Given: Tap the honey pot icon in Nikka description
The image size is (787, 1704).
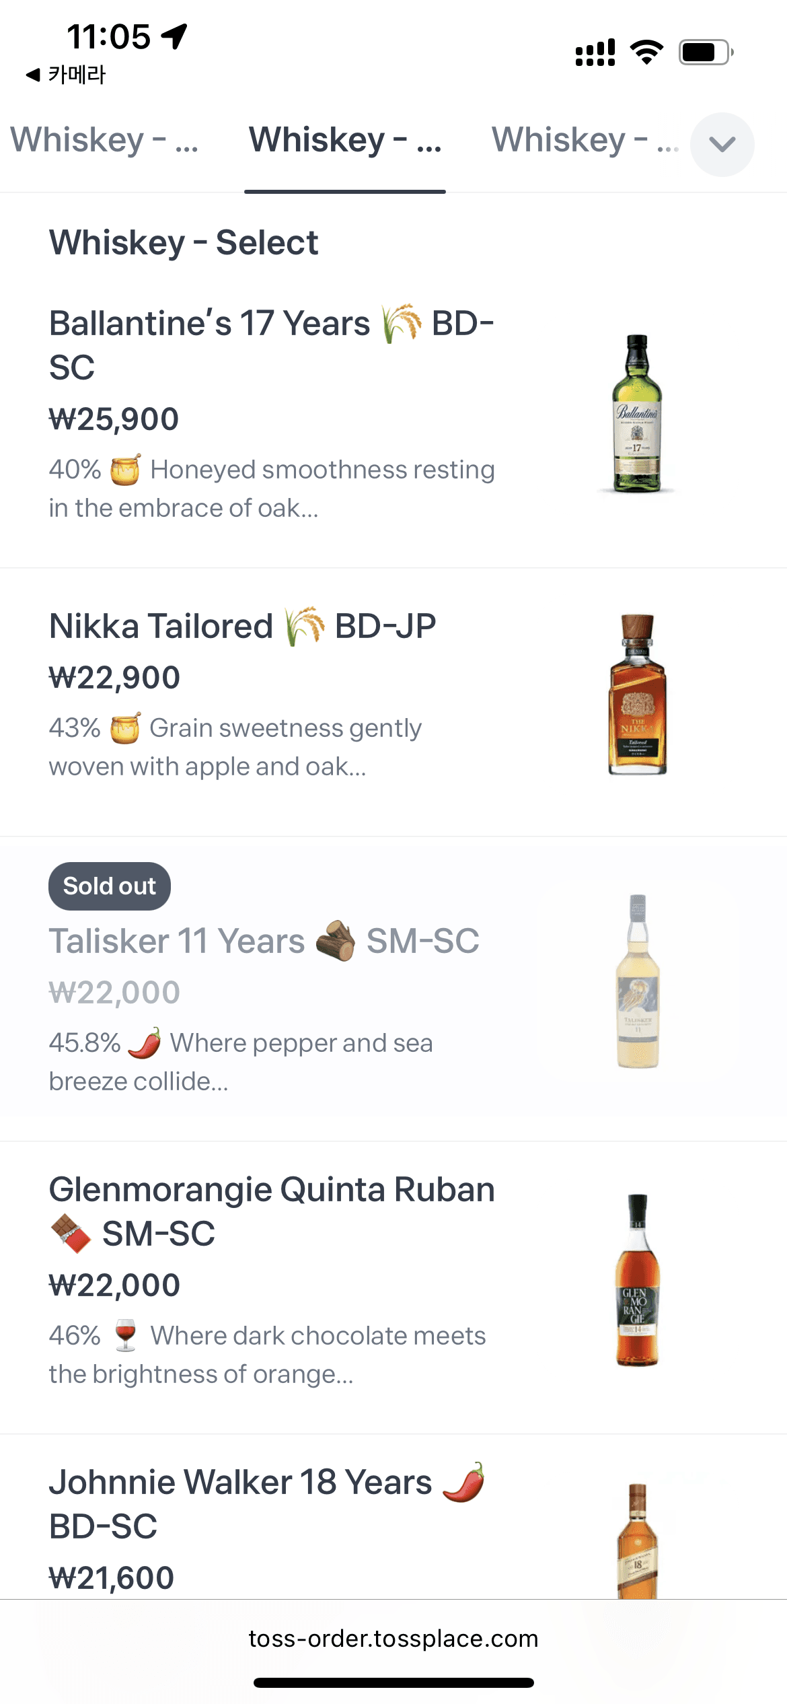Looking at the screenshot, I should pyautogui.click(x=125, y=728).
